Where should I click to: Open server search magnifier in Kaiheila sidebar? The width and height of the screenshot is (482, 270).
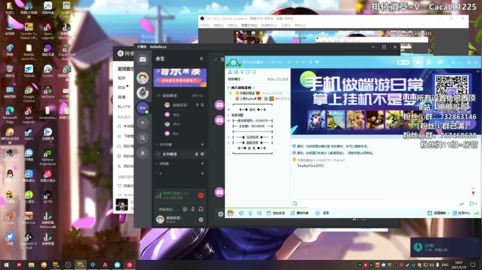coord(143,138)
